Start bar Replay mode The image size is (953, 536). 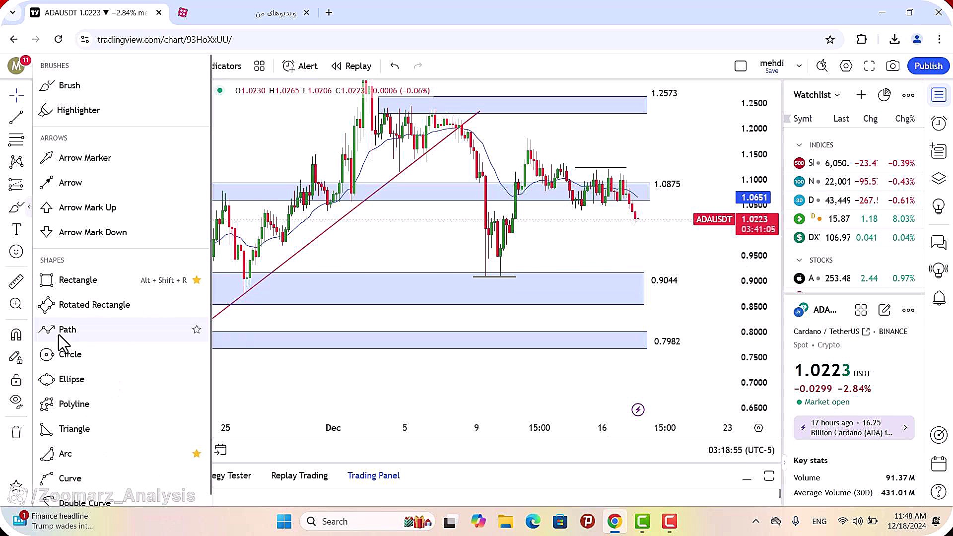click(351, 66)
